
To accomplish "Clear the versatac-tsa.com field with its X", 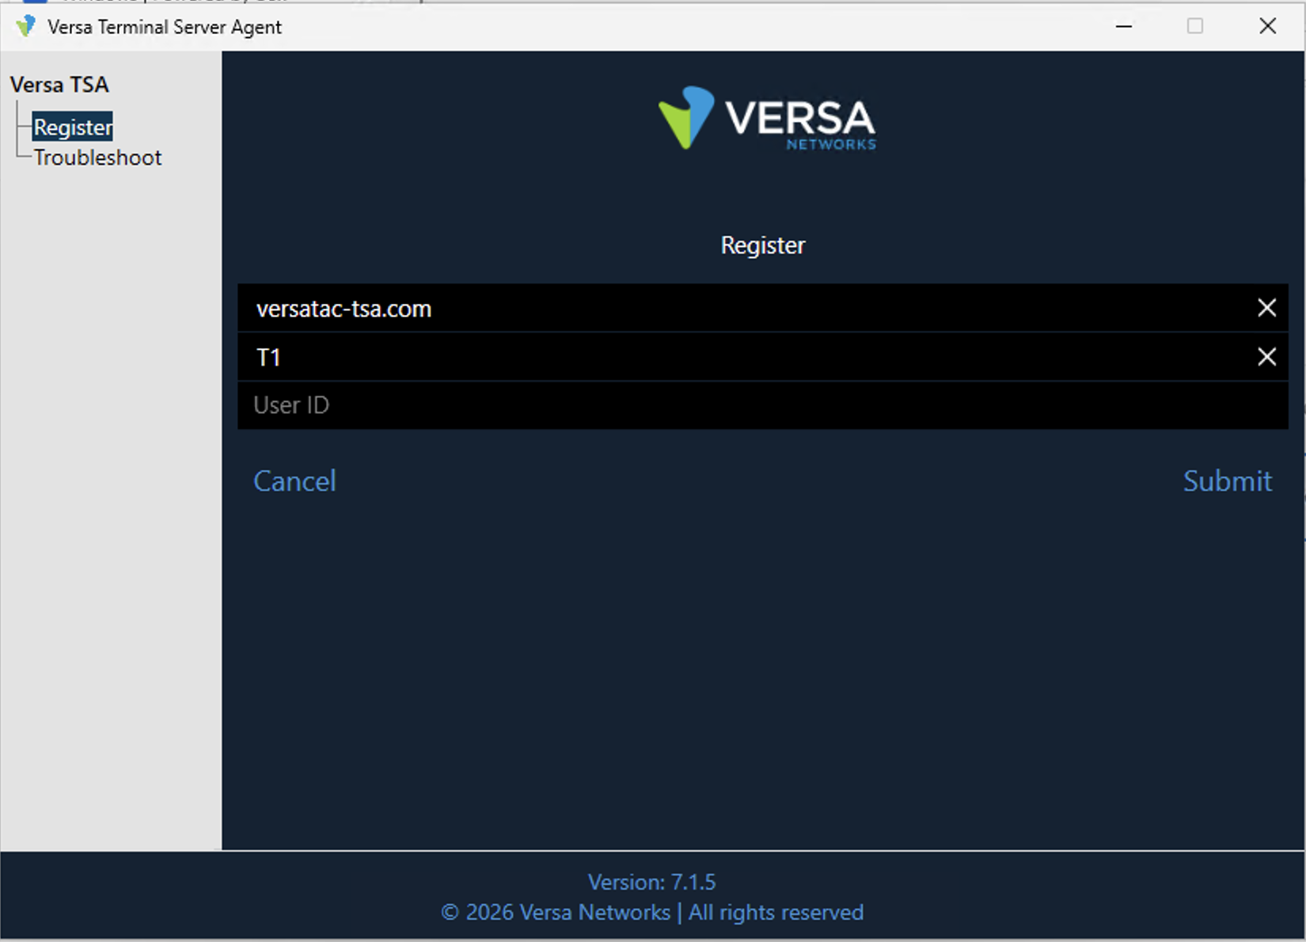I will pyautogui.click(x=1266, y=308).
